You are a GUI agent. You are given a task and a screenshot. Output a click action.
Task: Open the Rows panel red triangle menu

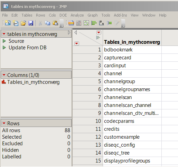tap(4, 123)
